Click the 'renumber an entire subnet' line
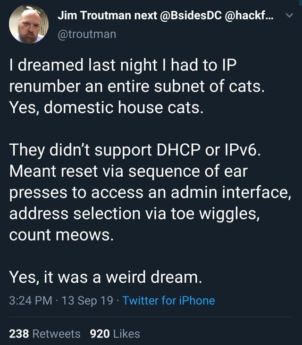Viewport: 302px width, 345px height. (137, 86)
